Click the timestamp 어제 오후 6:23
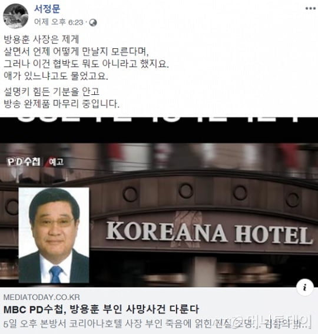Viewport: 318px width, 334px height. pyautogui.click(x=58, y=22)
